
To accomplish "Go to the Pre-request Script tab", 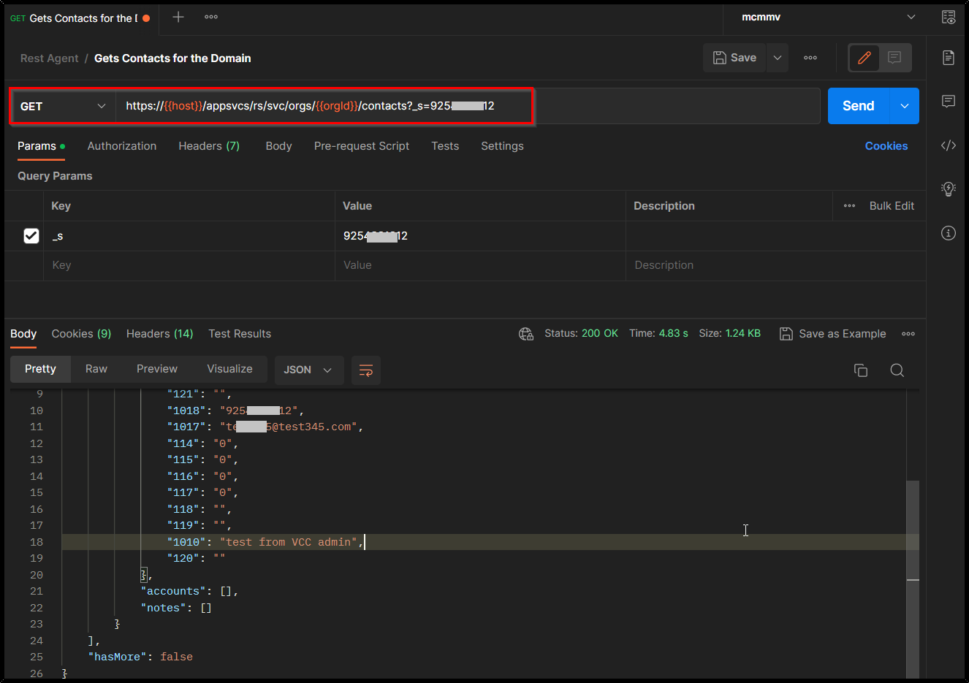I will pyautogui.click(x=362, y=146).
